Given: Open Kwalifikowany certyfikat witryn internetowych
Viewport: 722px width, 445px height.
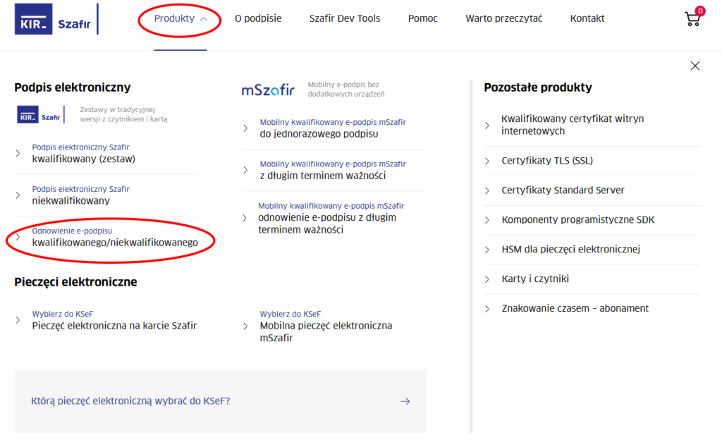Looking at the screenshot, I should coord(573,125).
